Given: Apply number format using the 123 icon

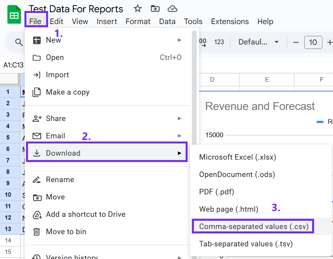Looking at the screenshot, I should coord(220,42).
